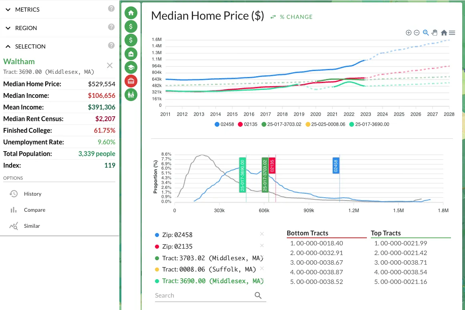Activate the chart pan hand tool
The height and width of the screenshot is (310, 465).
pos(435,33)
